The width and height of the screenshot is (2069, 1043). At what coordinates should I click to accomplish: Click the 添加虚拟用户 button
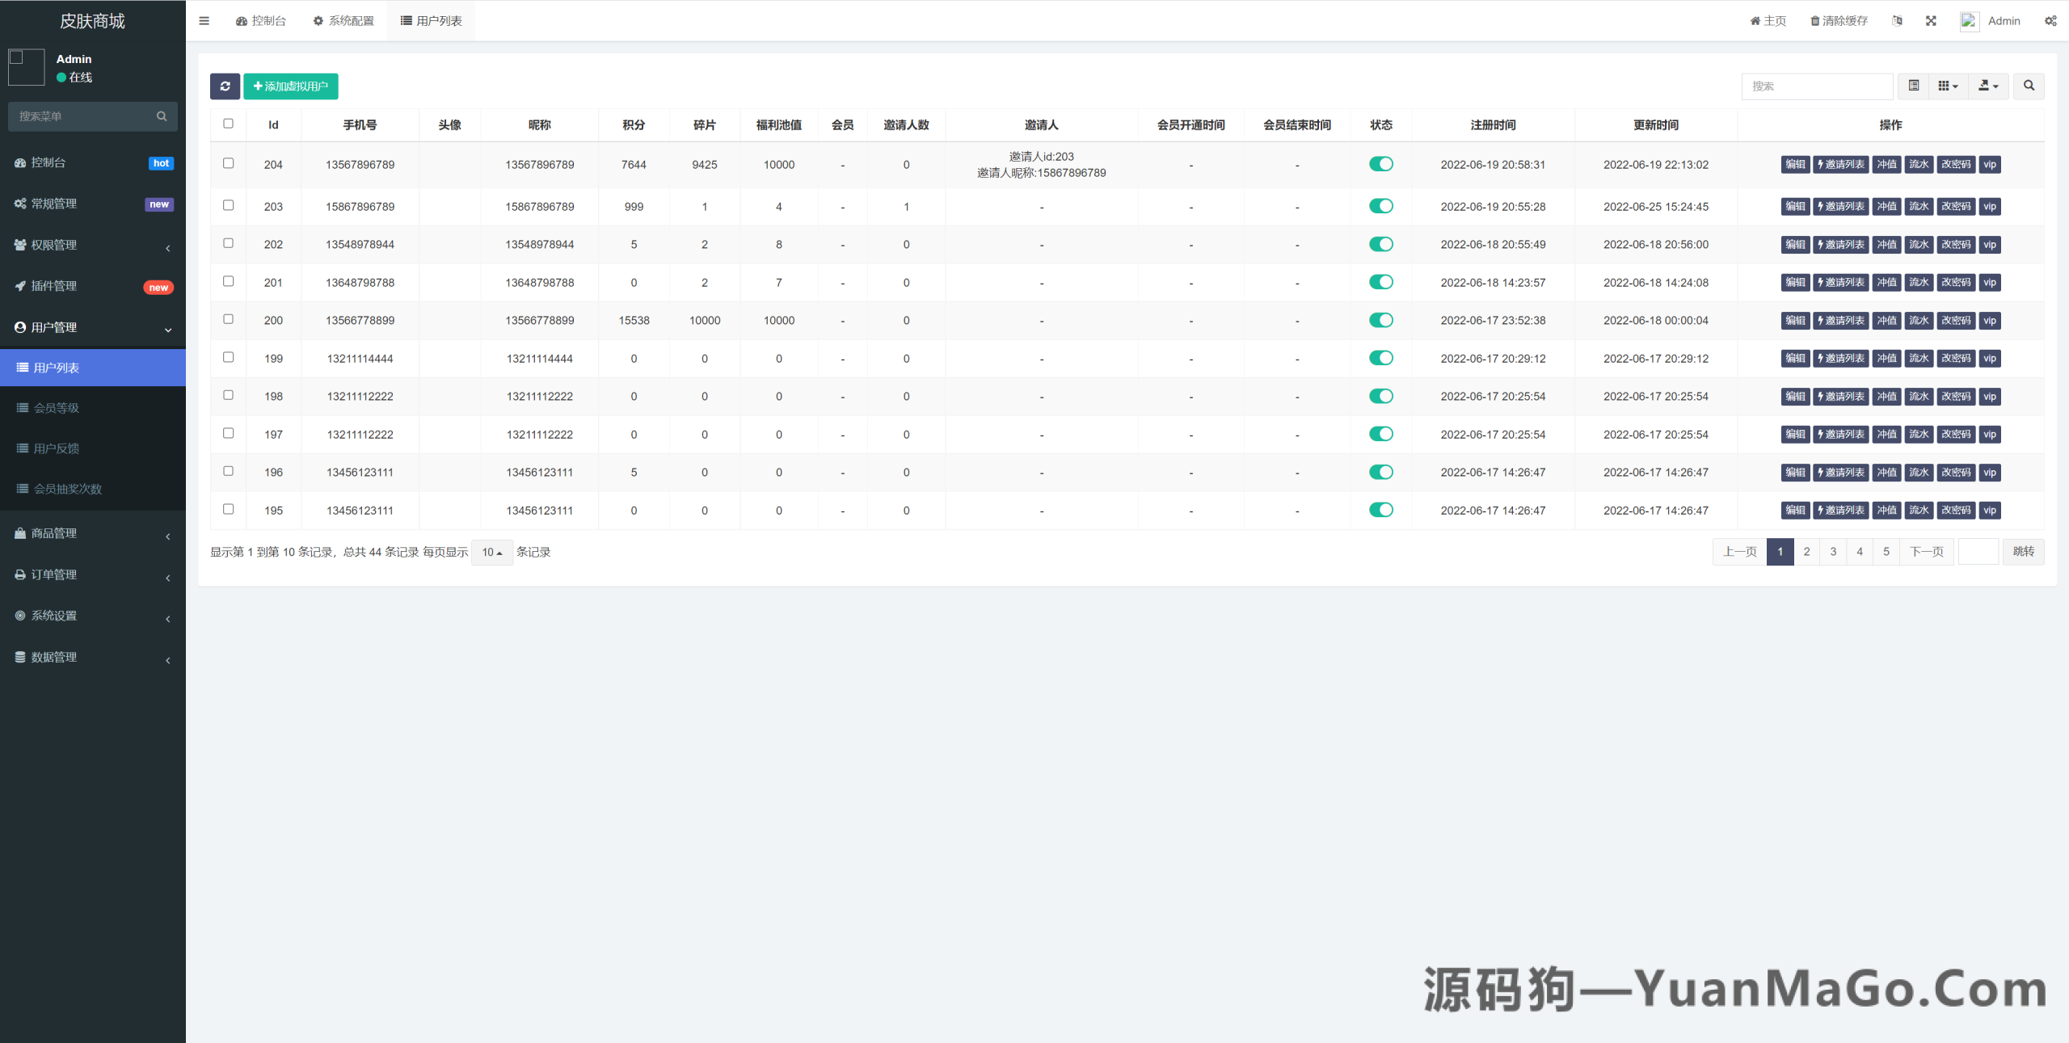[291, 86]
